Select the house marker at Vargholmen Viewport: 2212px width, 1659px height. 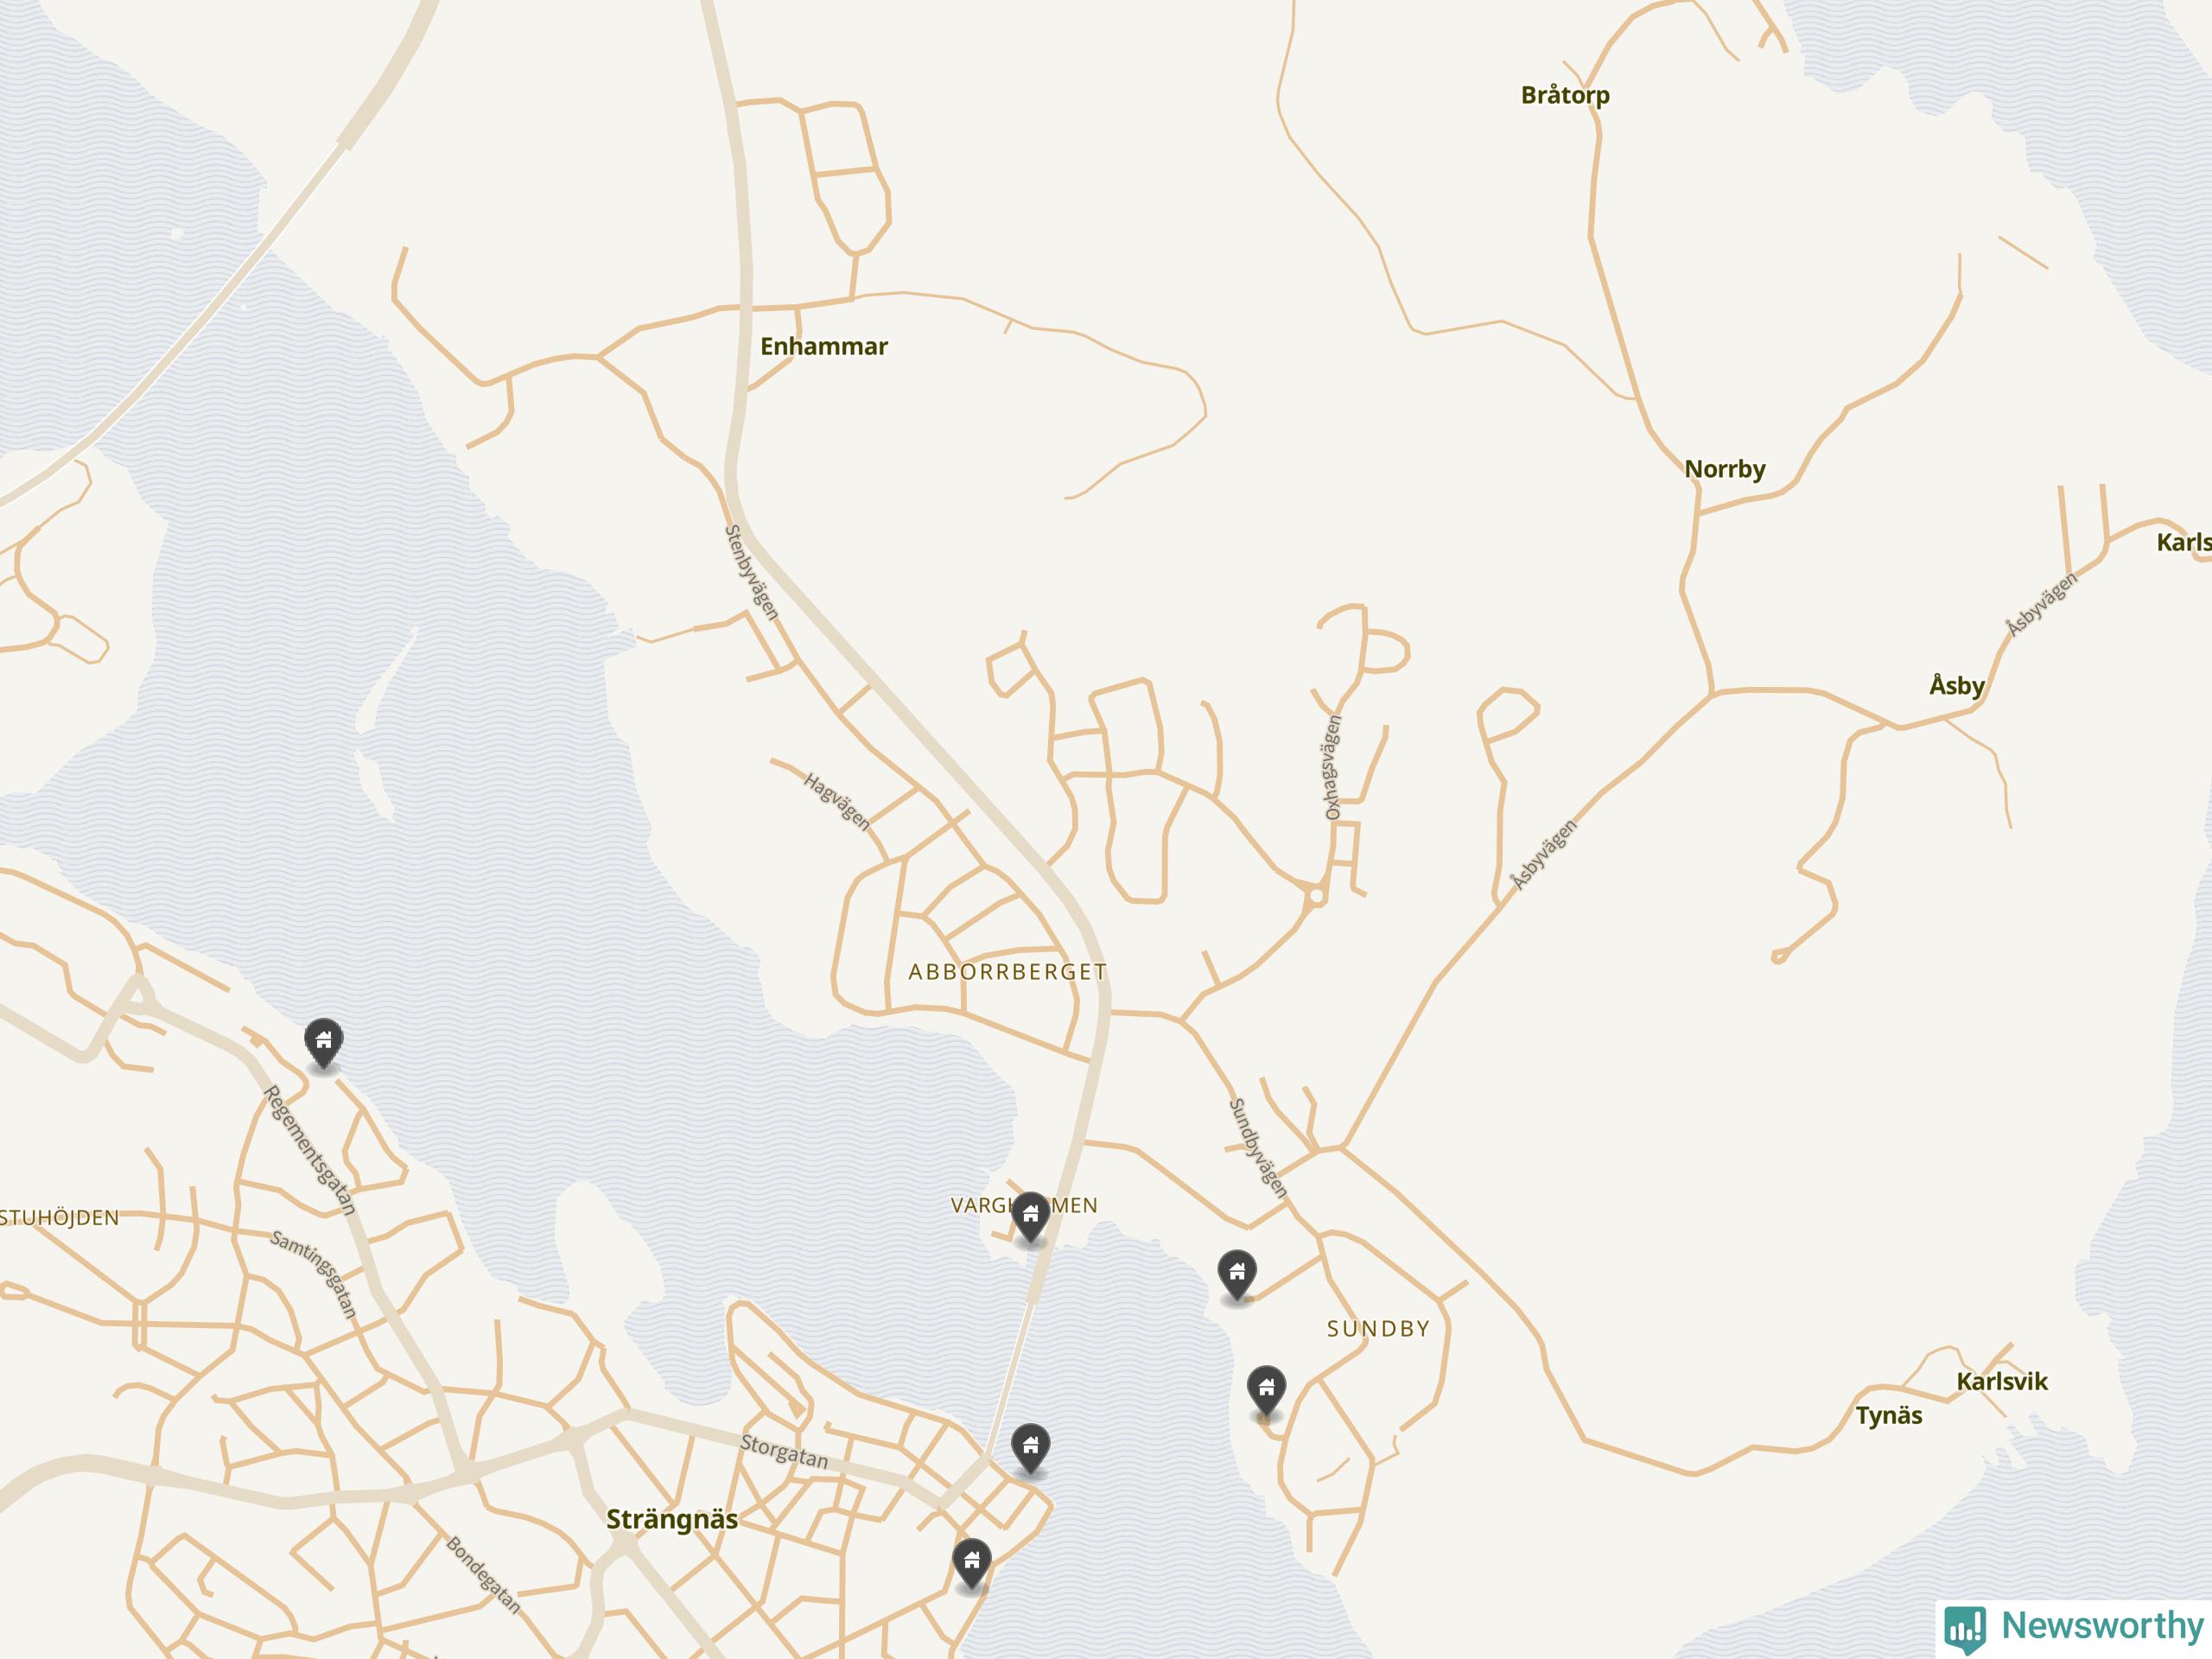point(1030,1217)
